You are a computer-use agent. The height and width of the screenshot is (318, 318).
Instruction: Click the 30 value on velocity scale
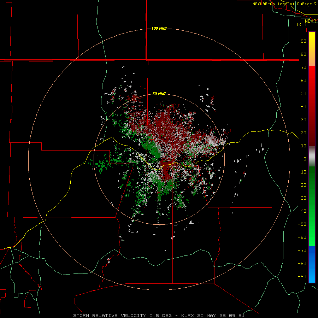tap(304, 120)
